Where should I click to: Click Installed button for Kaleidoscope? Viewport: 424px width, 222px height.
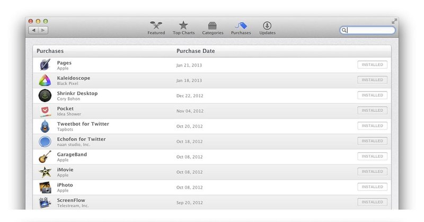372,80
